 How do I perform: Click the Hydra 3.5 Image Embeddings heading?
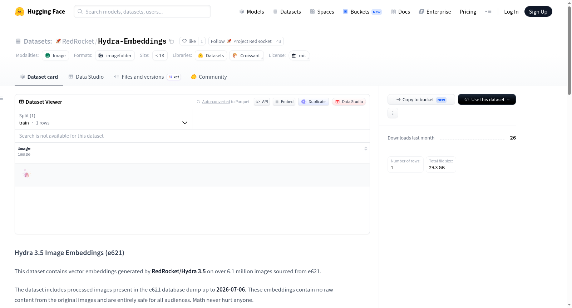tap(69, 253)
